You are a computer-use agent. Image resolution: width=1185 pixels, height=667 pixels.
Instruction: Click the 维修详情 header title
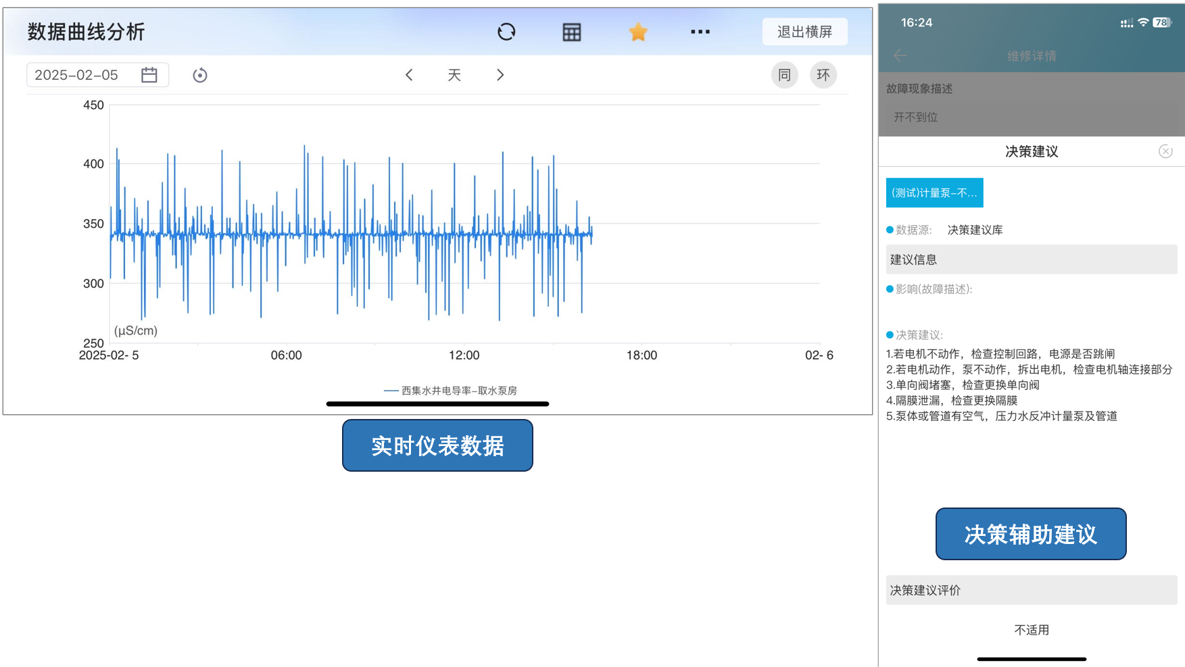[x=1032, y=56]
